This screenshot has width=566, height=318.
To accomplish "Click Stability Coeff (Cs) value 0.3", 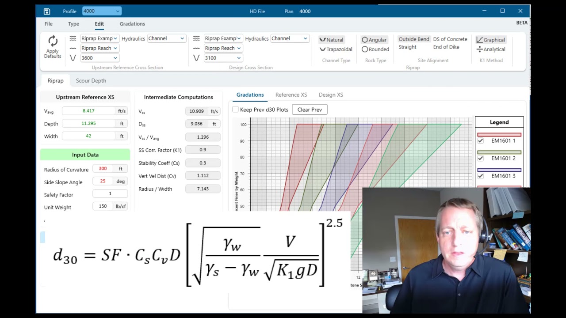I will pyautogui.click(x=203, y=163).
